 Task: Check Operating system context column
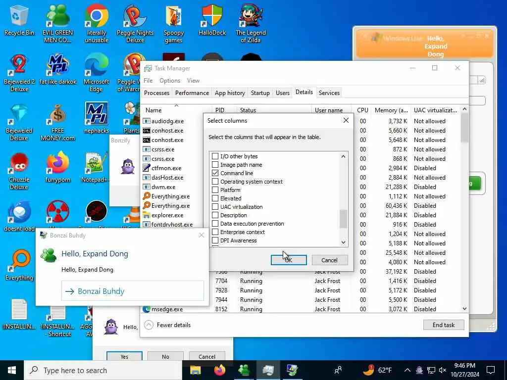click(215, 181)
